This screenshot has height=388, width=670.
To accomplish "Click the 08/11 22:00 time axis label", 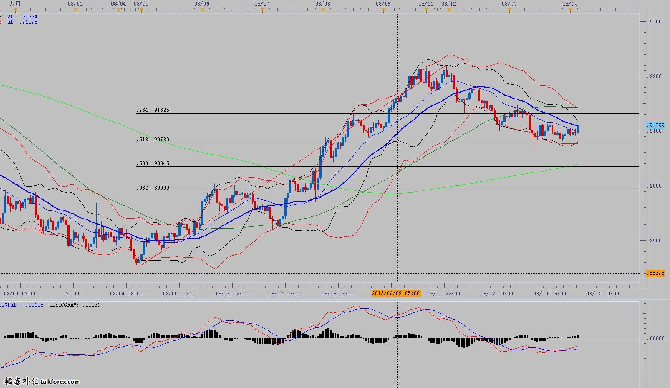I will tap(444, 293).
